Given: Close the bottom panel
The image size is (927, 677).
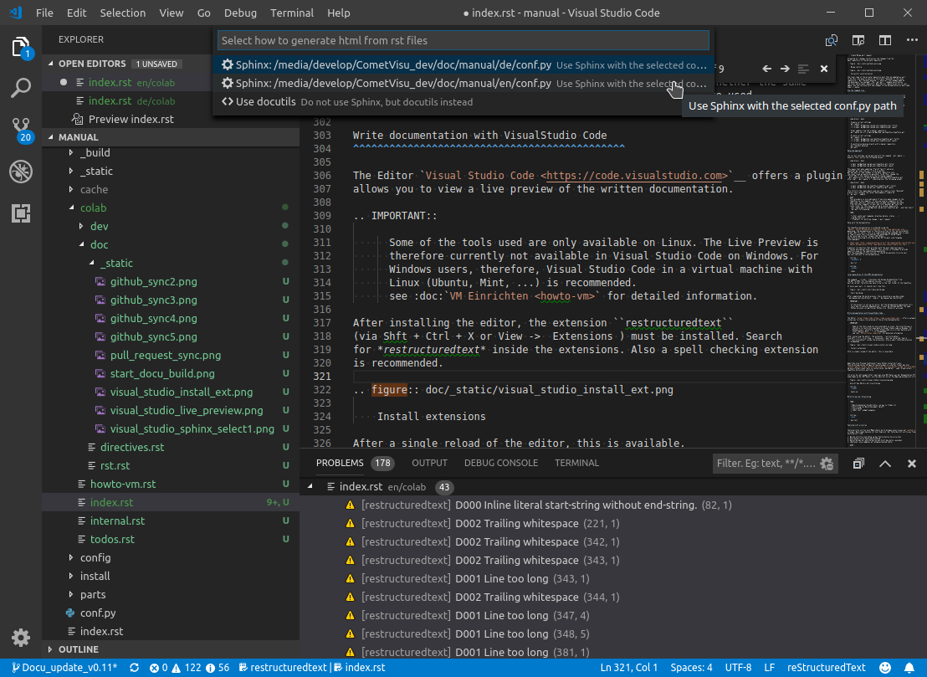Looking at the screenshot, I should (x=912, y=464).
